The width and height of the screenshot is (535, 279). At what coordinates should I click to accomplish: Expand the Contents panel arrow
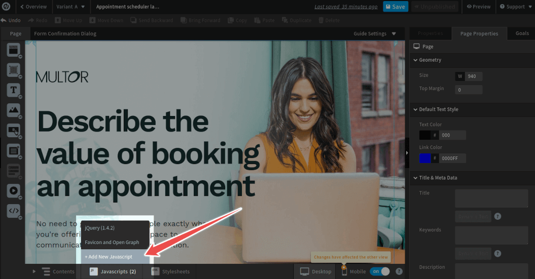pyautogui.click(x=34, y=271)
